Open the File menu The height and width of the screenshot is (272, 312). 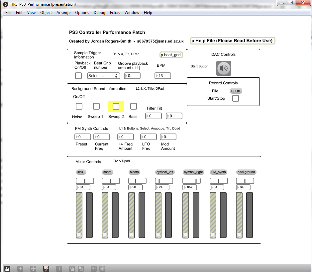point(8,13)
